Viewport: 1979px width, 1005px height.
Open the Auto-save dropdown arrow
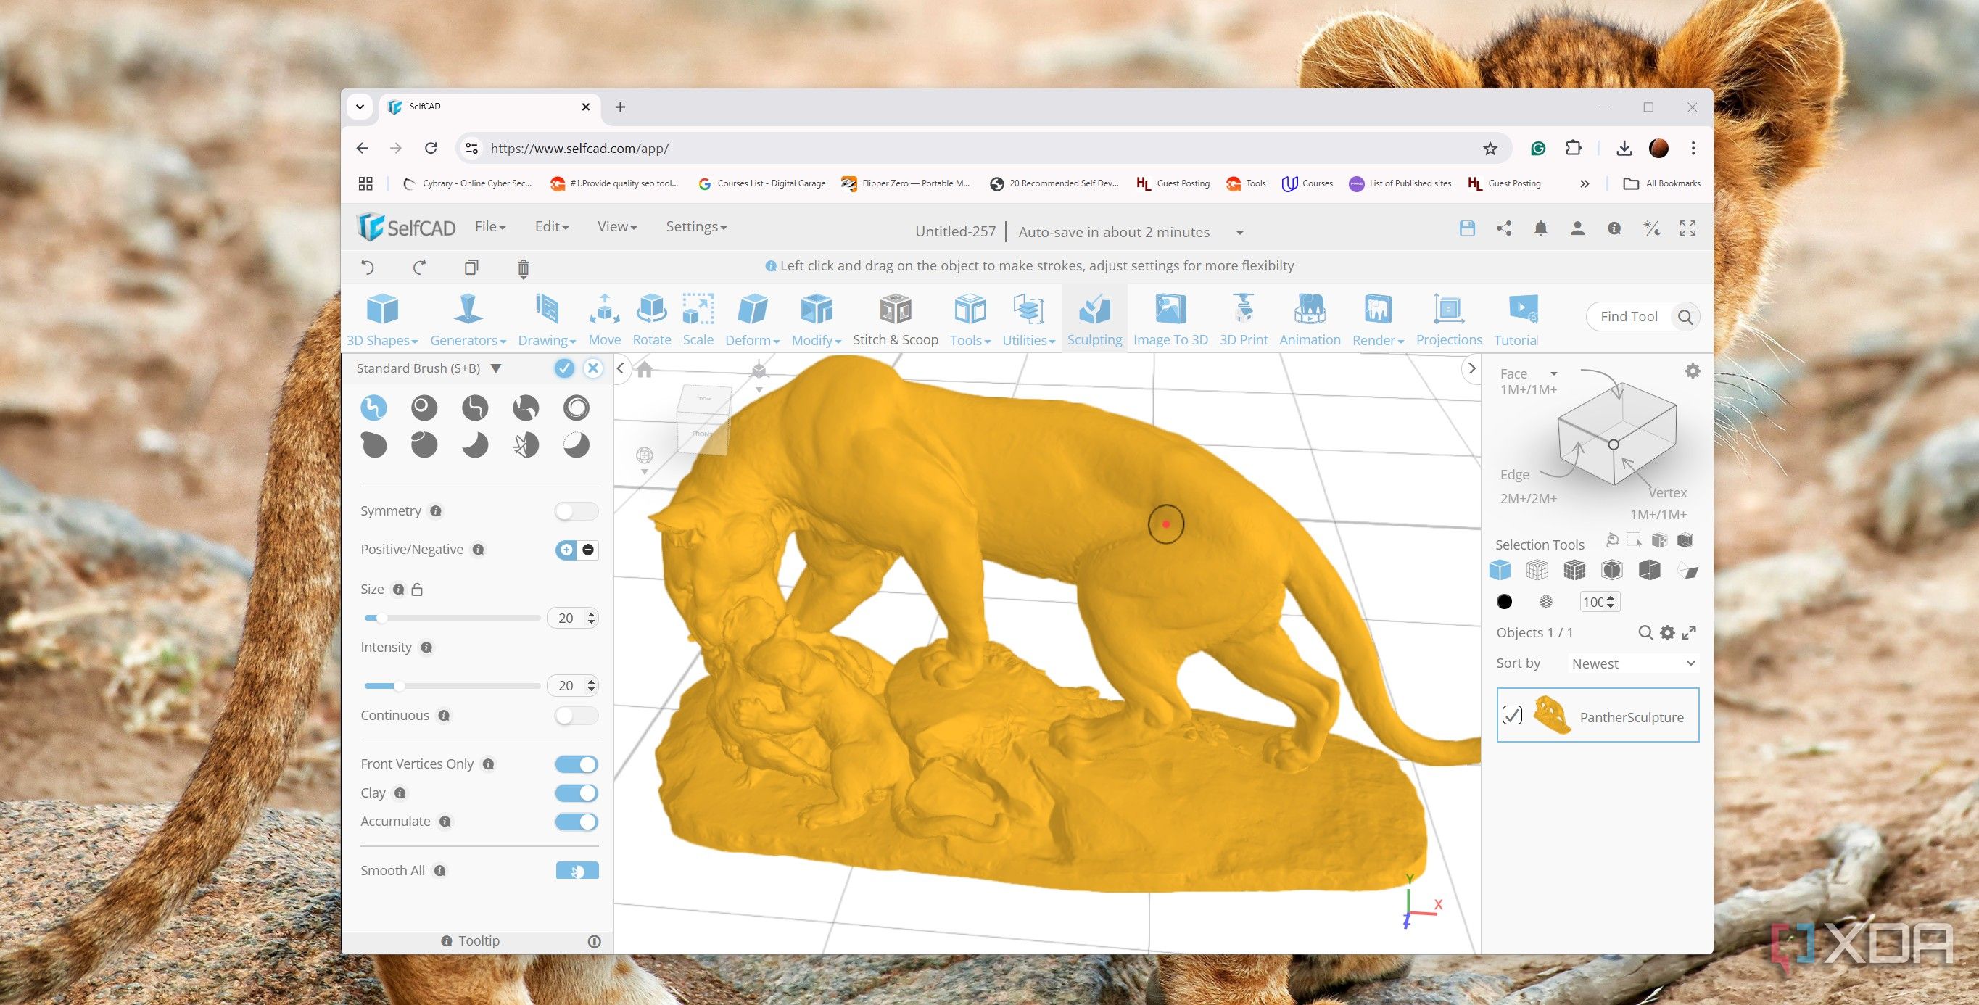pyautogui.click(x=1239, y=233)
